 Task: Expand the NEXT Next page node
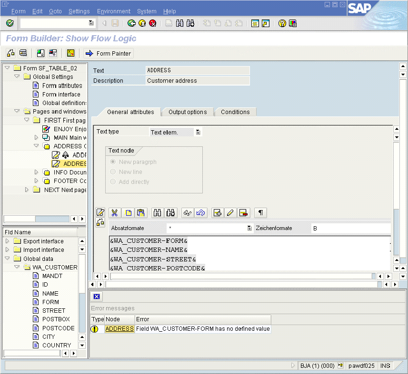click(27, 190)
